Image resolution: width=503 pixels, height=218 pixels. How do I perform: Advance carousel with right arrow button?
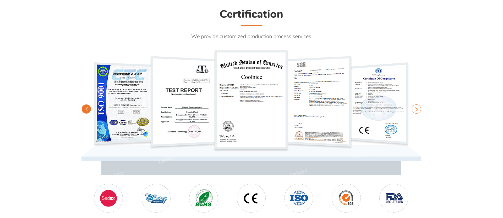tap(416, 109)
